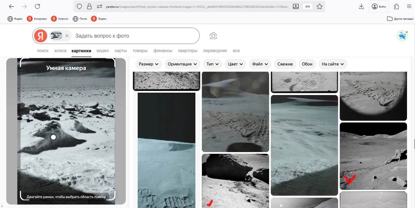Click the padlock site security icon
The height and width of the screenshot is (208, 415).
(x=89, y=6)
